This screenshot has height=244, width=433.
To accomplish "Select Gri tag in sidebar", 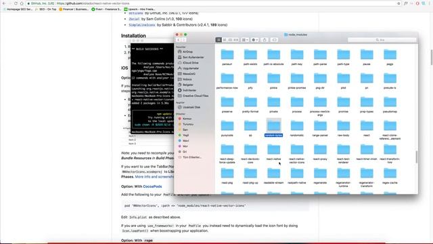I will point(183,152).
